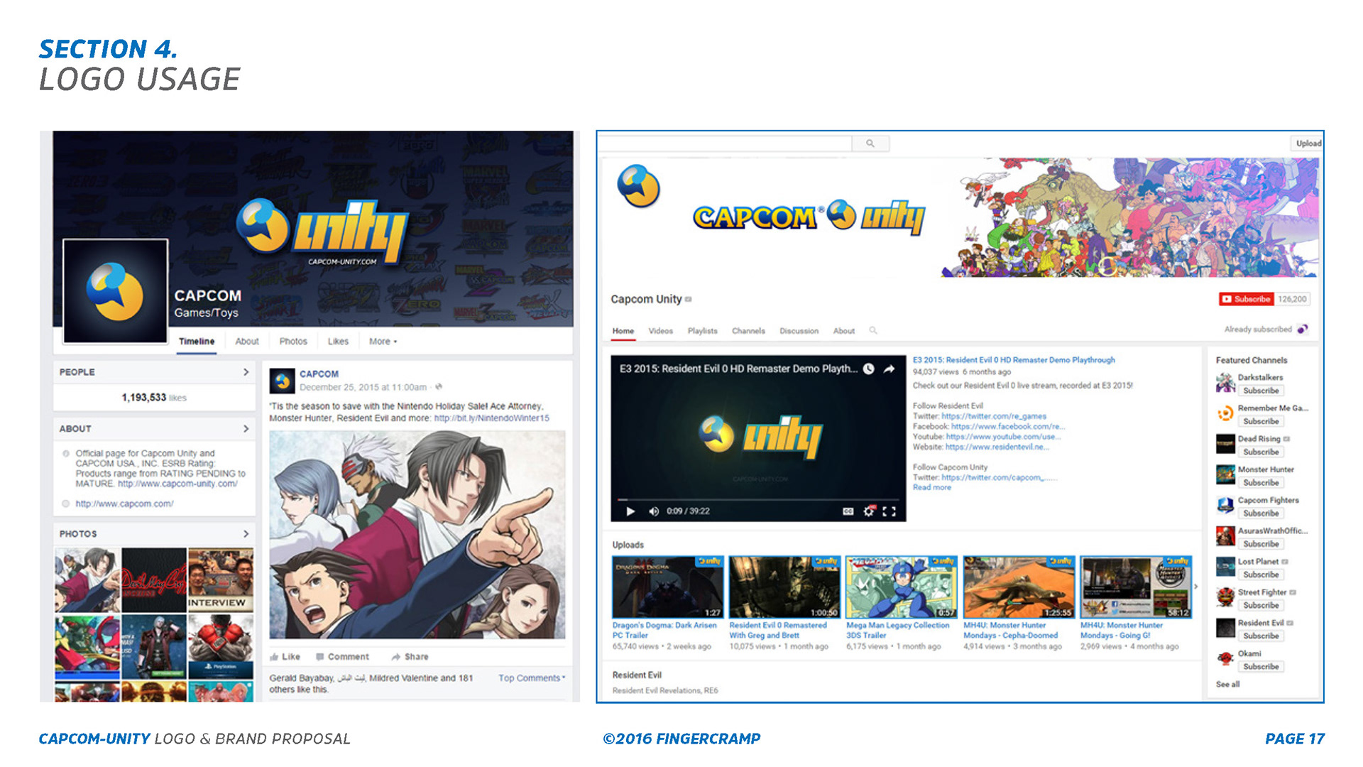Open MH4U Going G! video thumbnail
Screen dimensions: 1363x767
1136,587
